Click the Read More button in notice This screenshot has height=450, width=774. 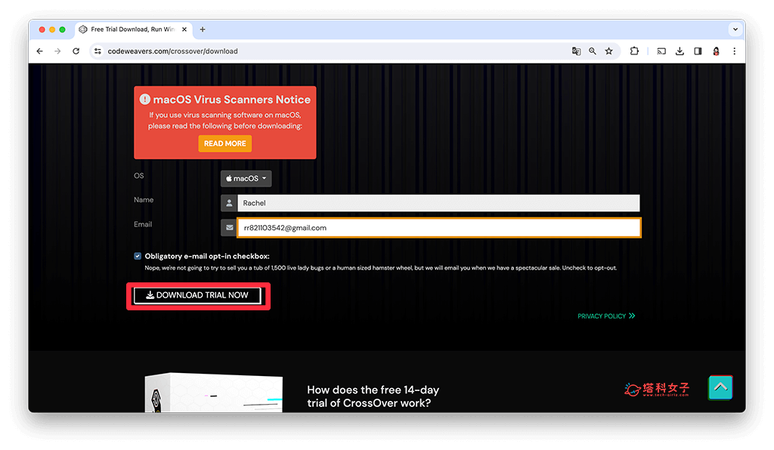224,143
